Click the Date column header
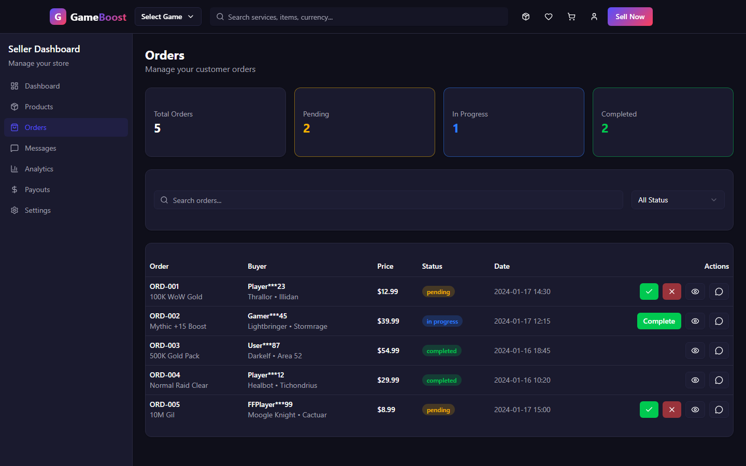Image resolution: width=746 pixels, height=466 pixels. click(x=502, y=266)
